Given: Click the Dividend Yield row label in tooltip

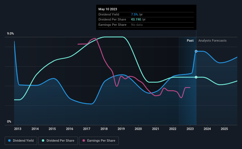Looking at the screenshot, I should pyautogui.click(x=109, y=14).
